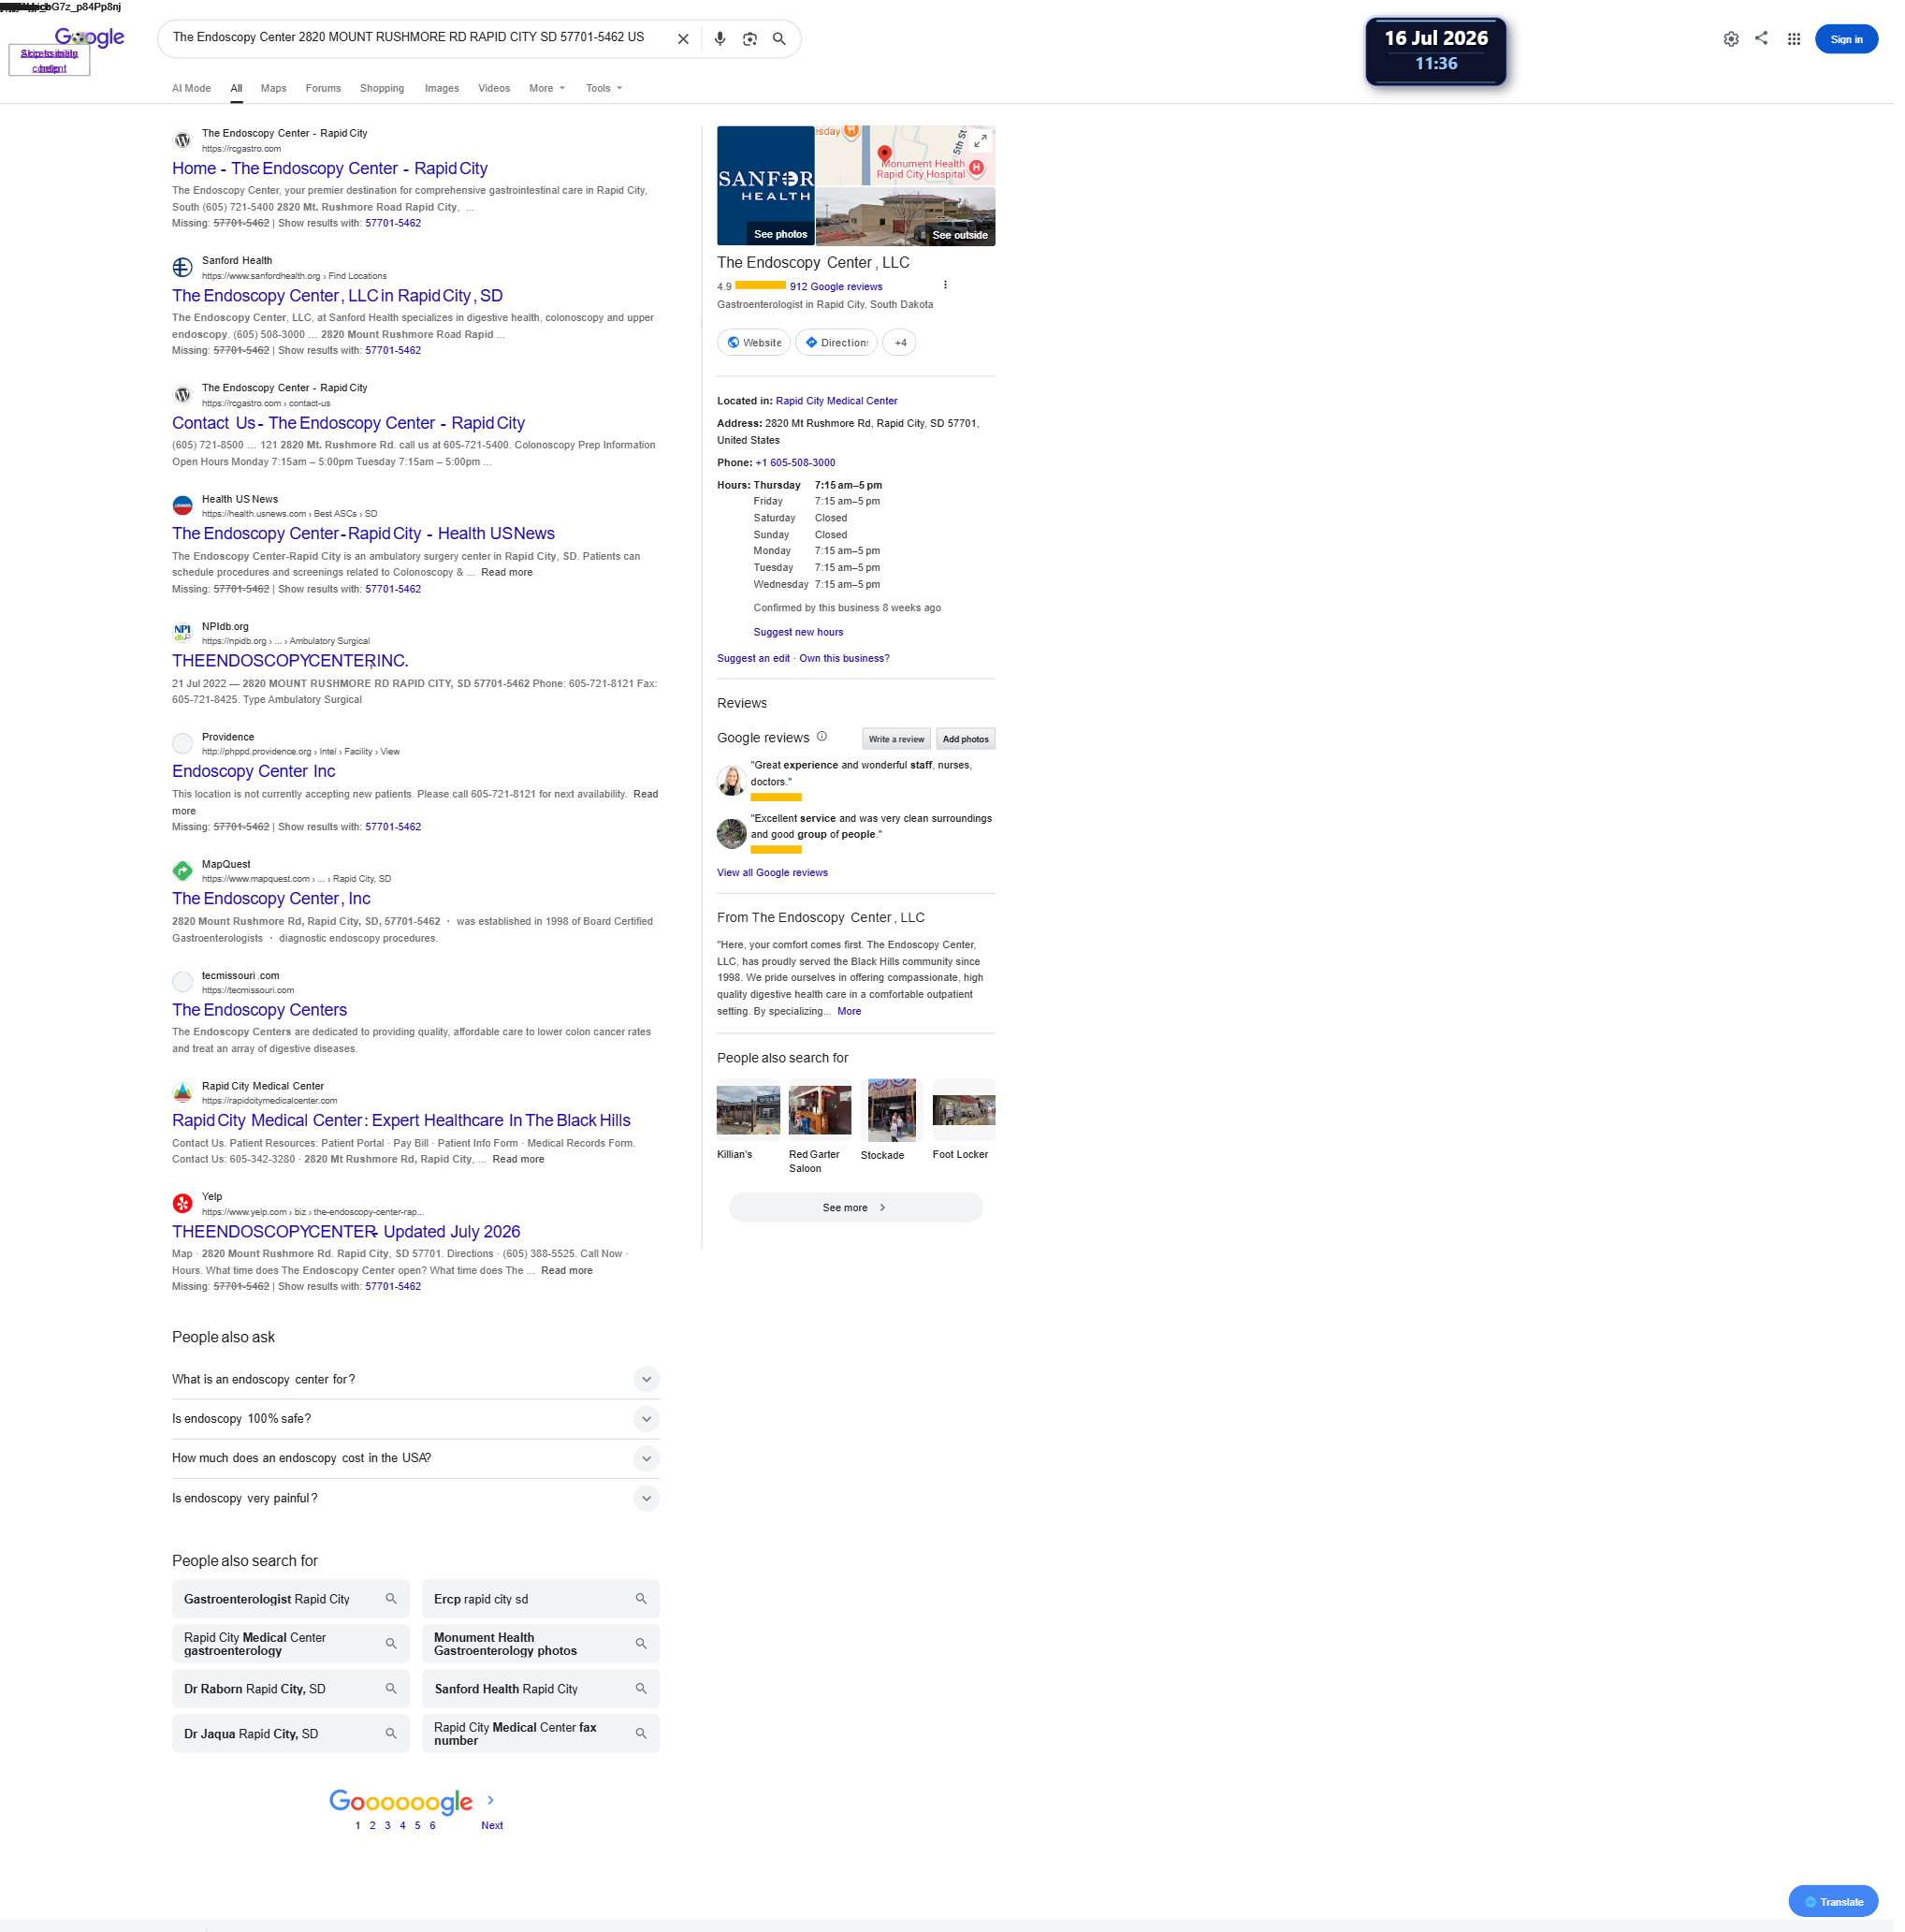Click the search query input field
The width and height of the screenshot is (1905, 1932).
pos(415,38)
